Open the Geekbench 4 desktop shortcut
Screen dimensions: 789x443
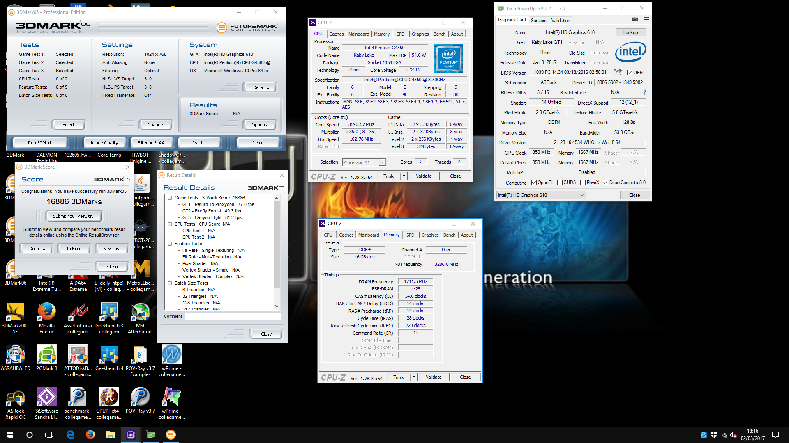tap(109, 358)
